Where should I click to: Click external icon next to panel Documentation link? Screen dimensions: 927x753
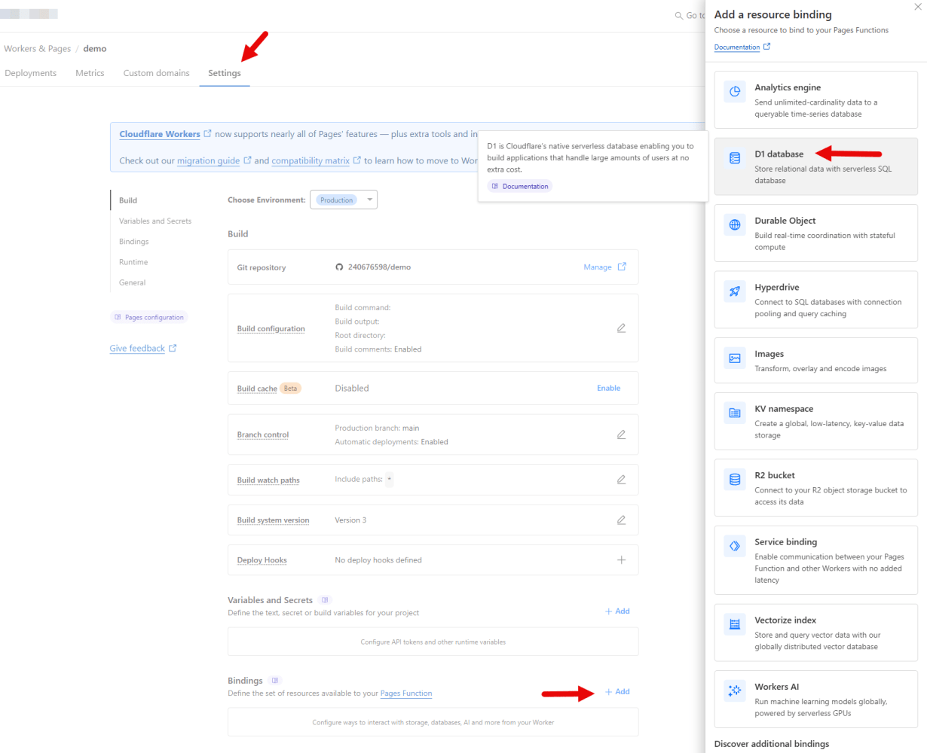pos(766,47)
